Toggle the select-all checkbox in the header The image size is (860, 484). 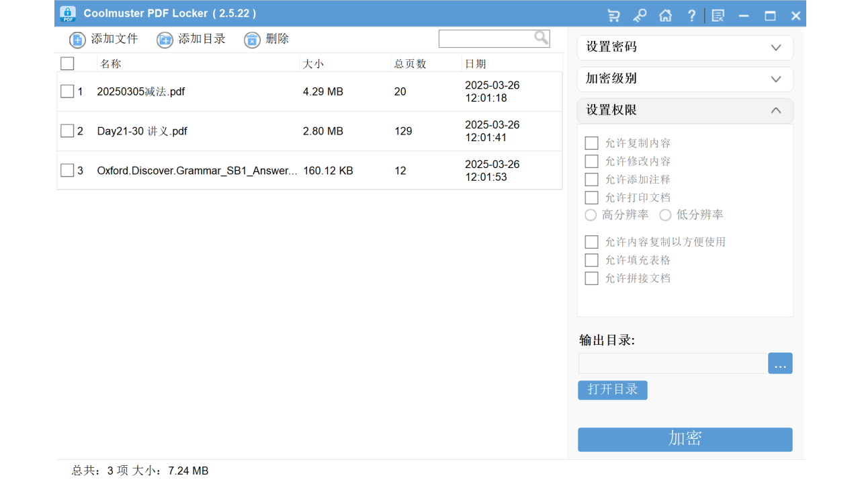pos(67,63)
